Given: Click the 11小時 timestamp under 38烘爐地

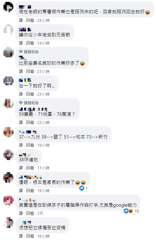Looking at the screenshot, I should click(x=44, y=168).
